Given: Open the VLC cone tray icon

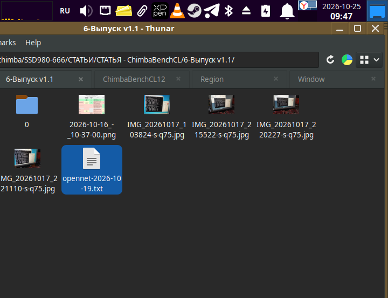Looking at the screenshot, I should pyautogui.click(x=177, y=11).
